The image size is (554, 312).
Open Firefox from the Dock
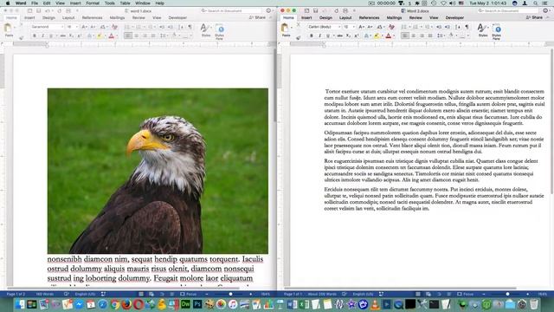tap(126, 304)
